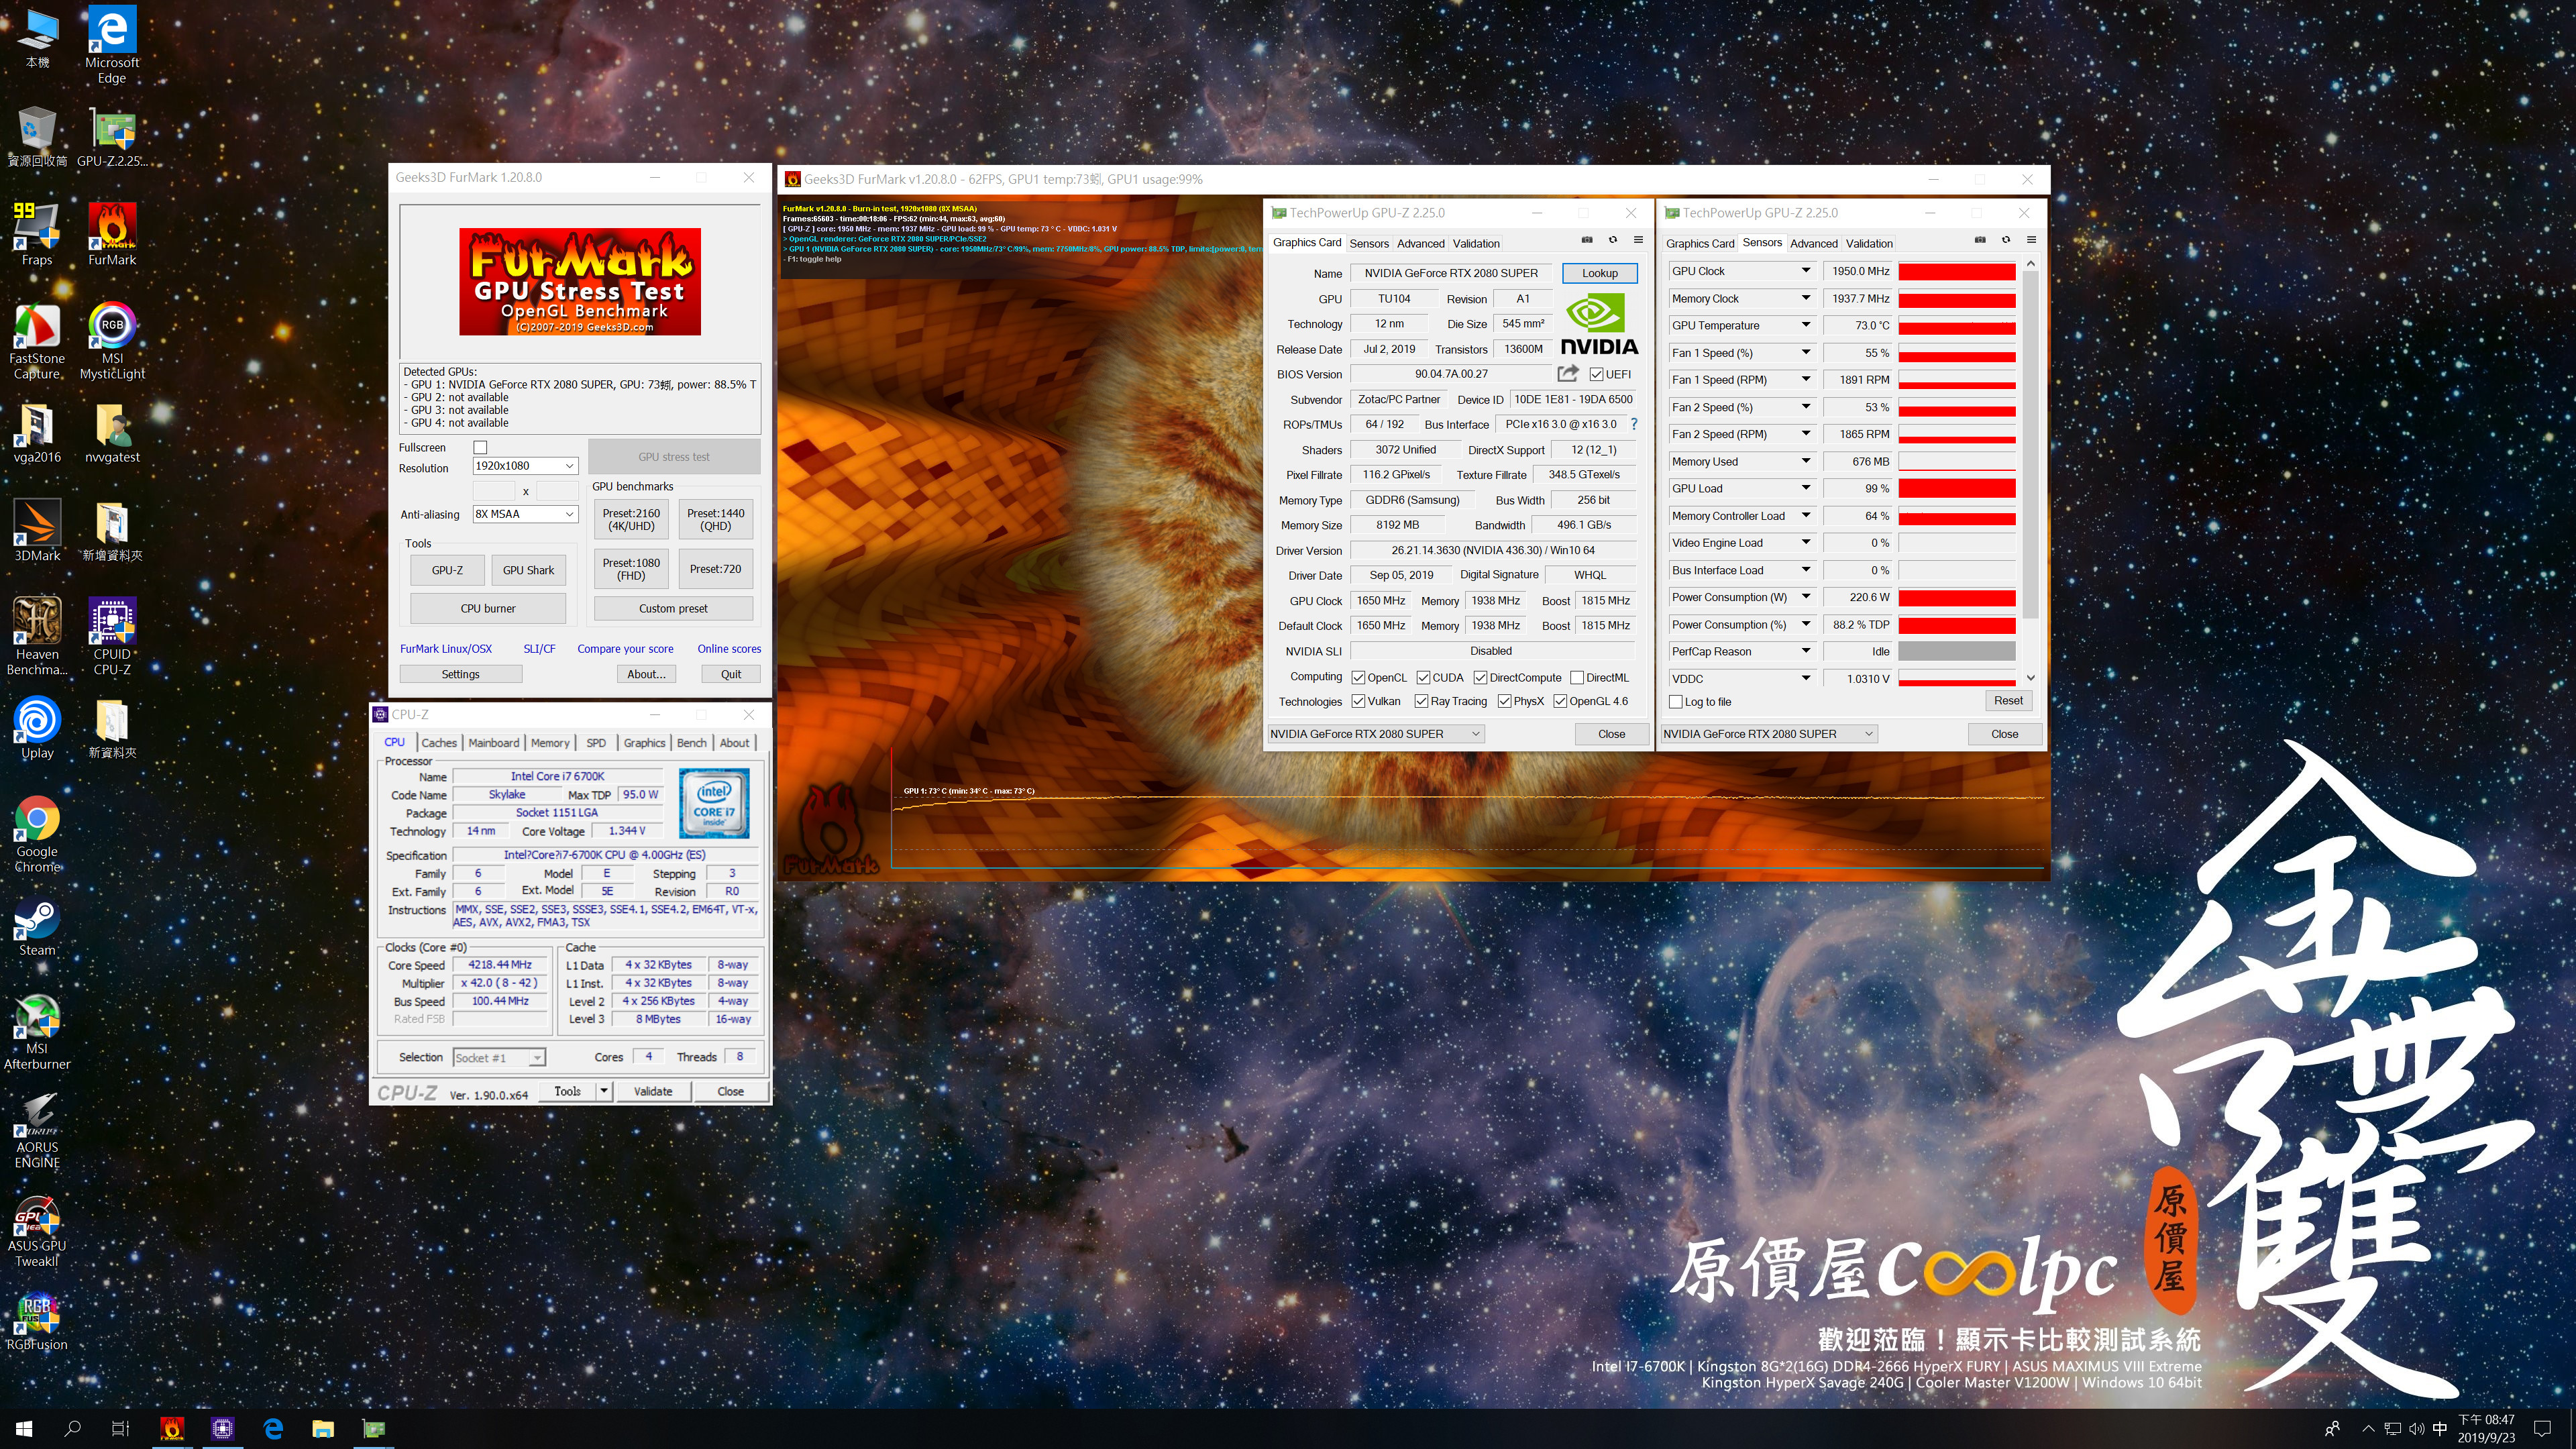Expand Memory Used sensor dropdown arrow
The height and width of the screenshot is (1449, 2576).
coord(1805,461)
